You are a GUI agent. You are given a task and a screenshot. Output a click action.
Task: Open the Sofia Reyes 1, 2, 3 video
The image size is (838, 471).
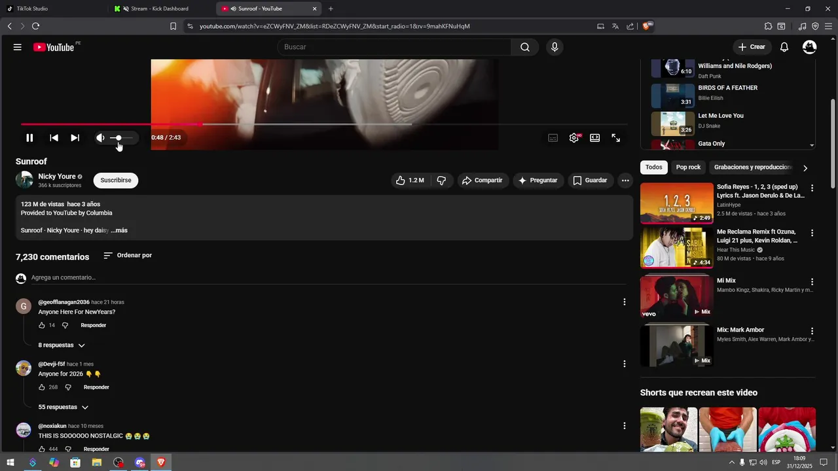point(677,203)
